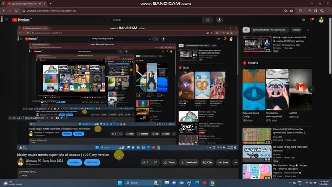Open the weather widget on the taskbar

click(12, 183)
